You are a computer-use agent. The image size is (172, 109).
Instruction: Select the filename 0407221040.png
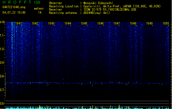point(14,7)
